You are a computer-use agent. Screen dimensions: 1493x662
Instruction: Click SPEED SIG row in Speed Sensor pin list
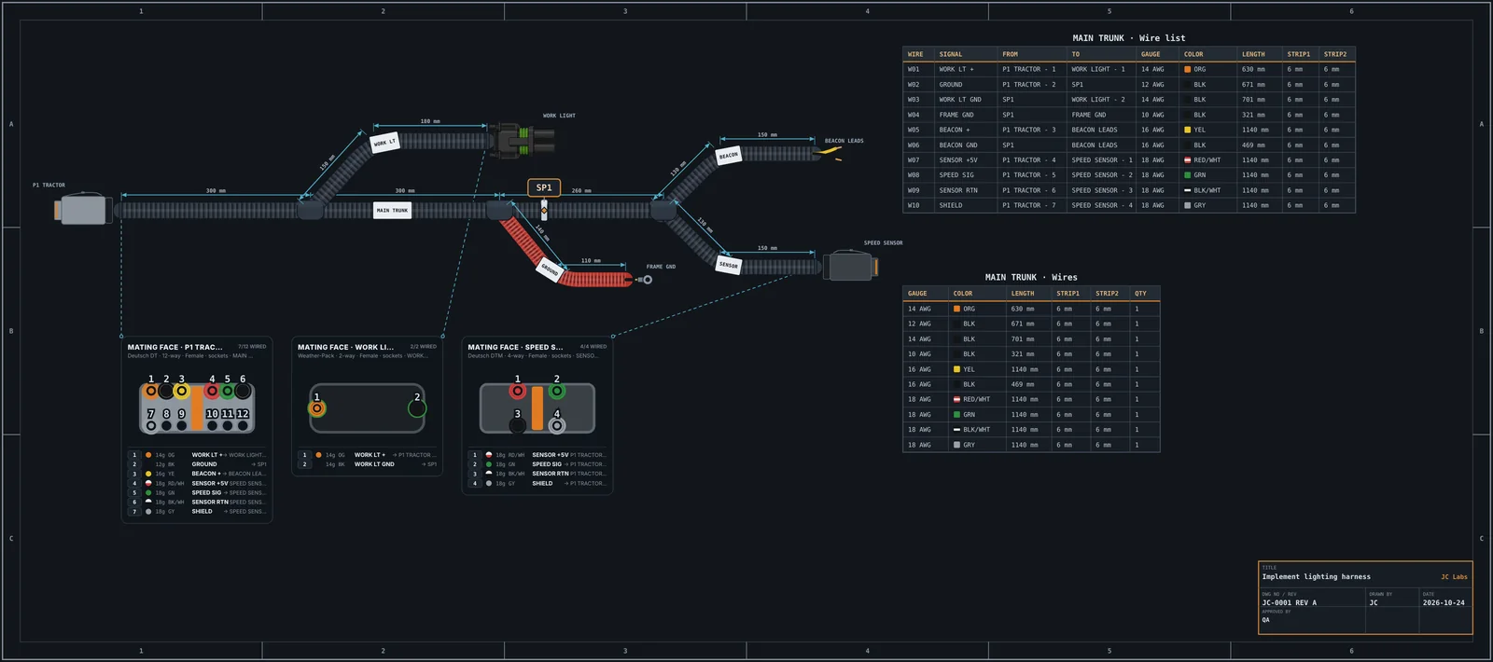(537, 464)
